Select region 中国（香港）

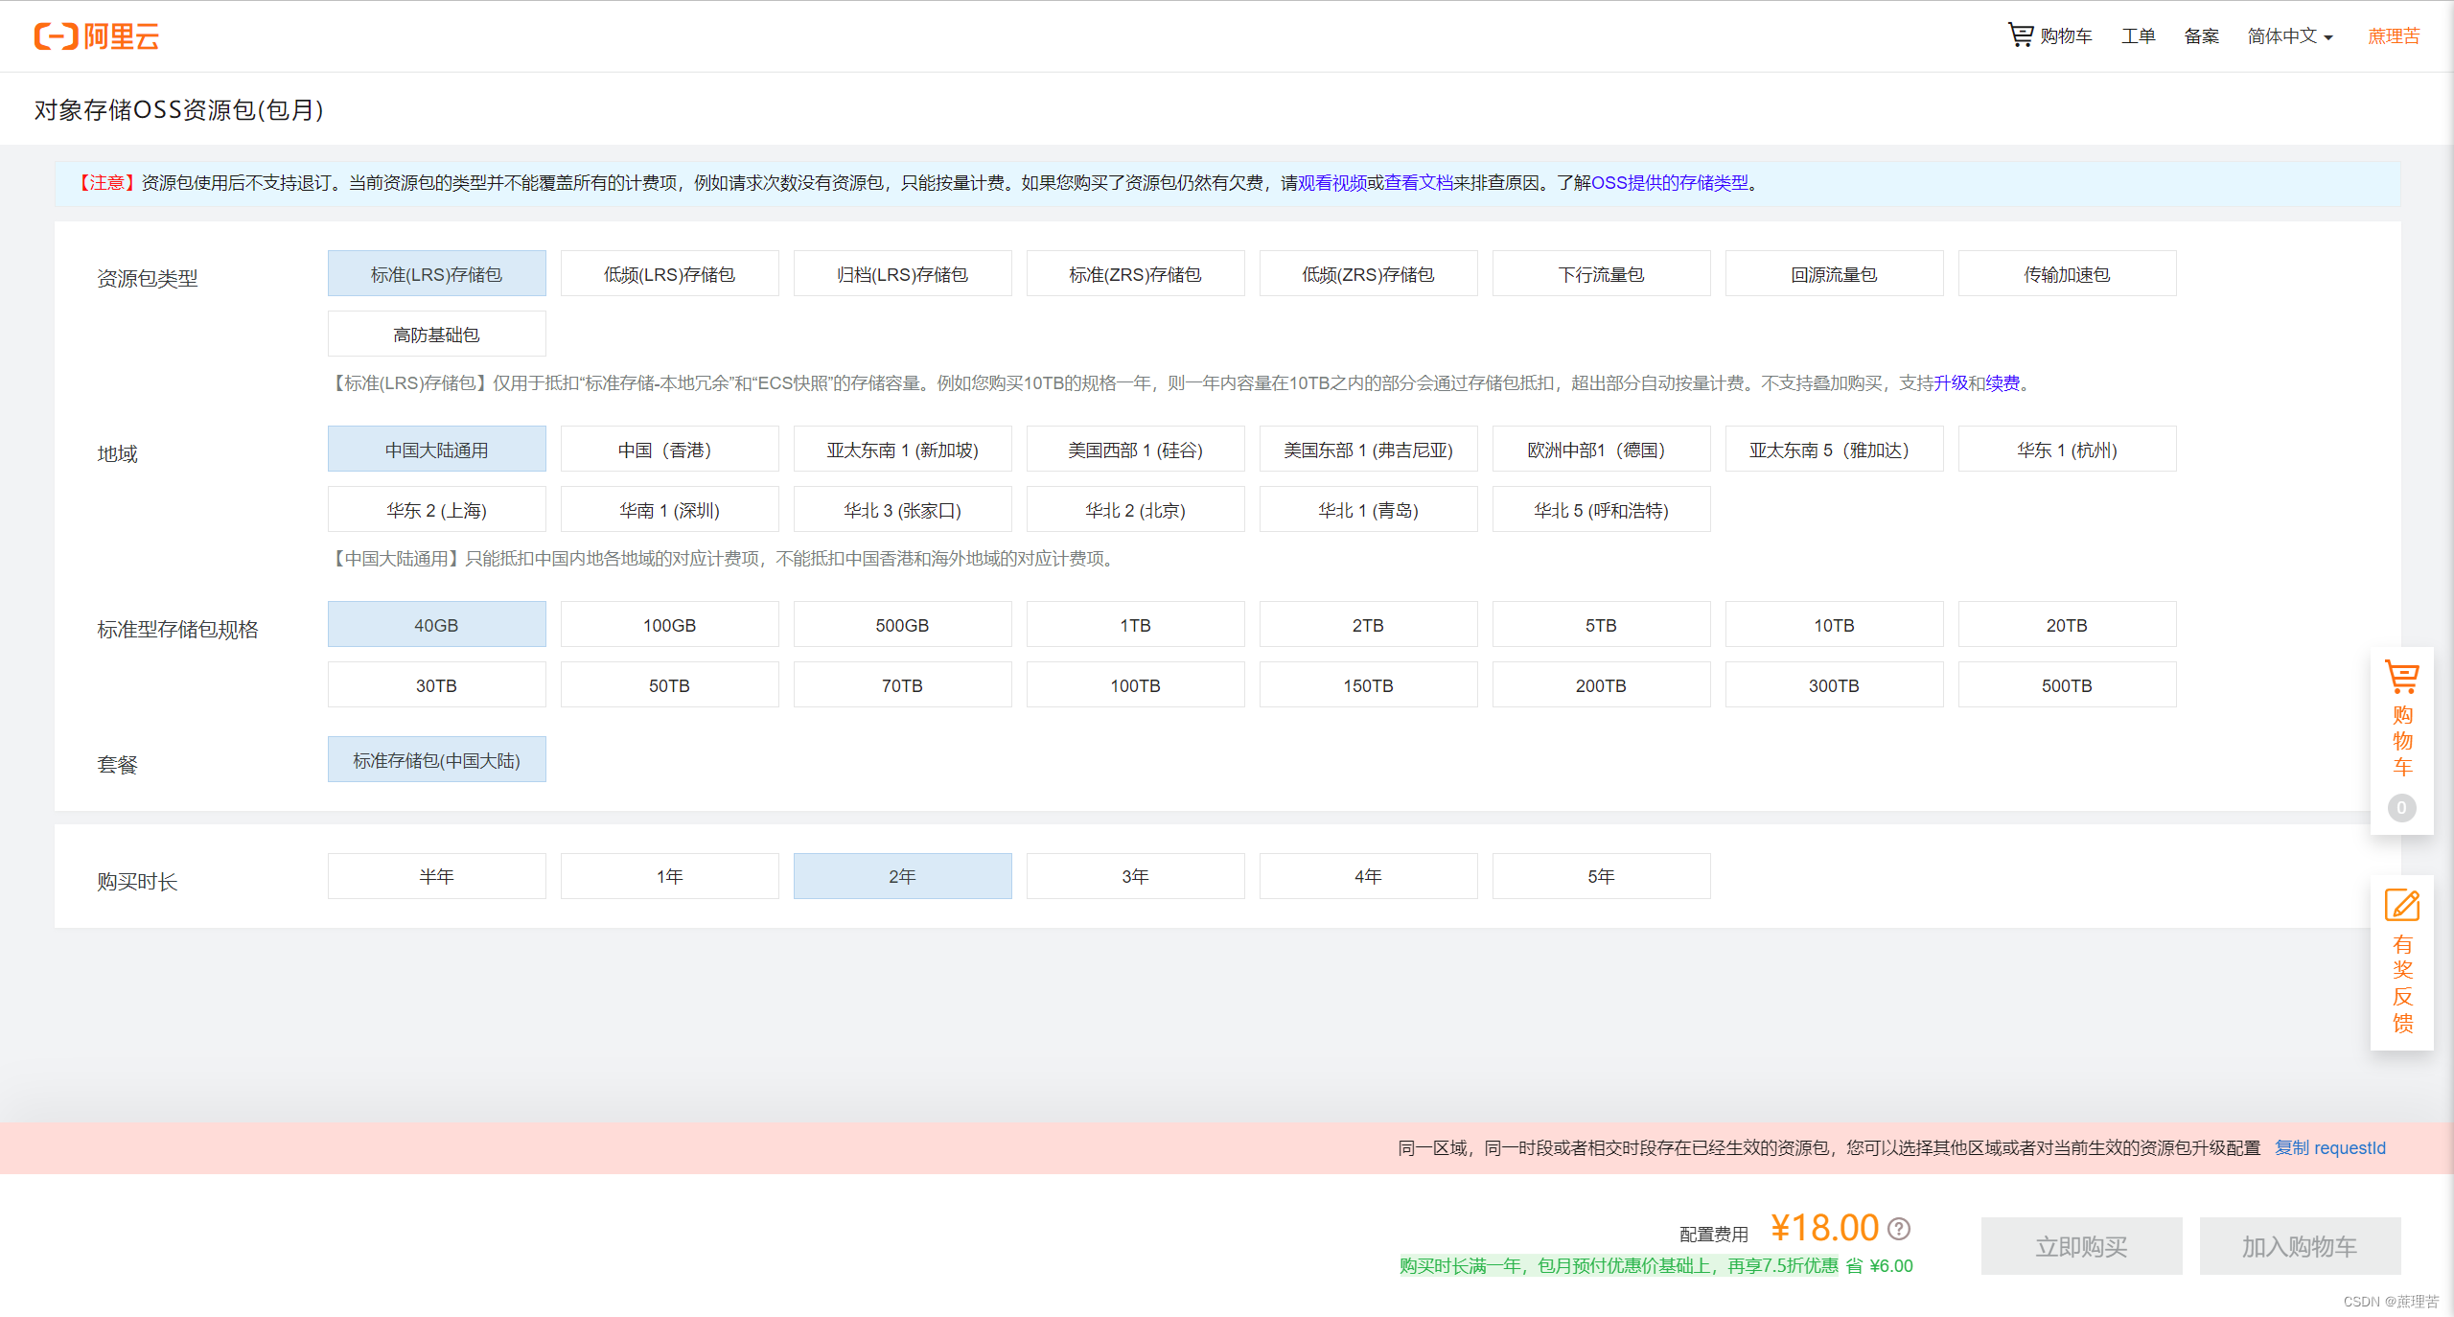tap(670, 450)
